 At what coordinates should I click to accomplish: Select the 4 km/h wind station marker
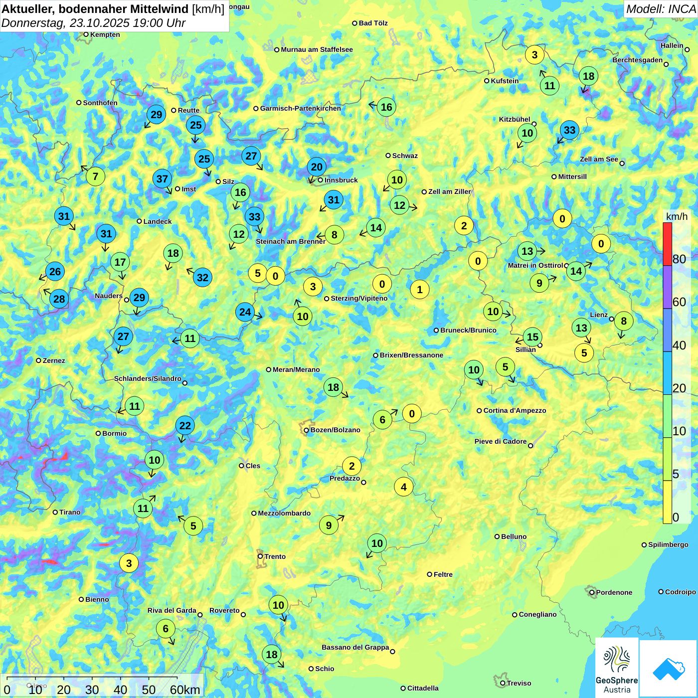click(404, 487)
